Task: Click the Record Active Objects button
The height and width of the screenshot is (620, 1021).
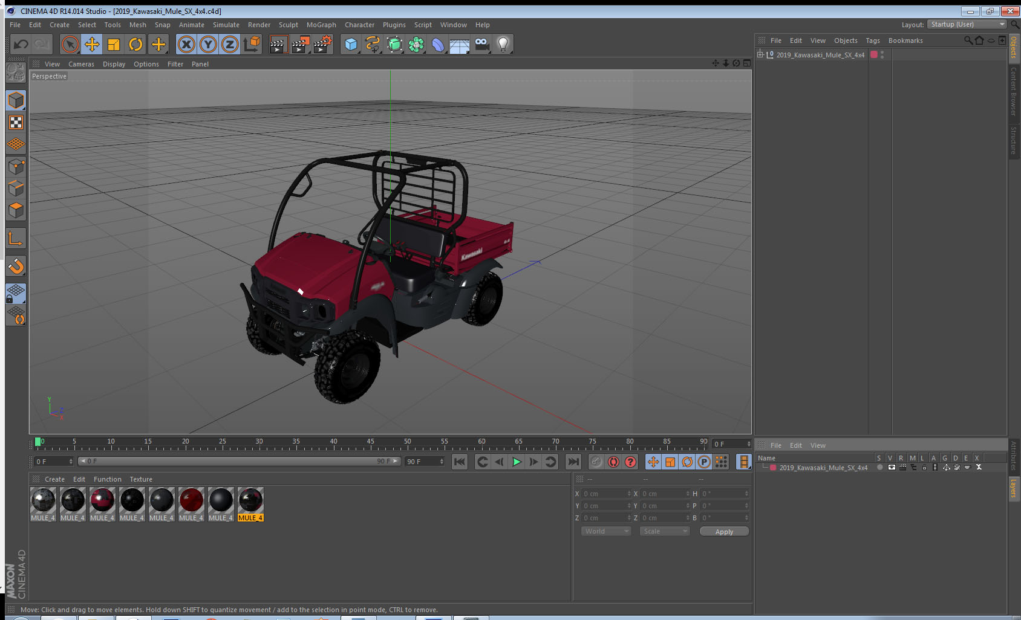Action: tap(596, 462)
